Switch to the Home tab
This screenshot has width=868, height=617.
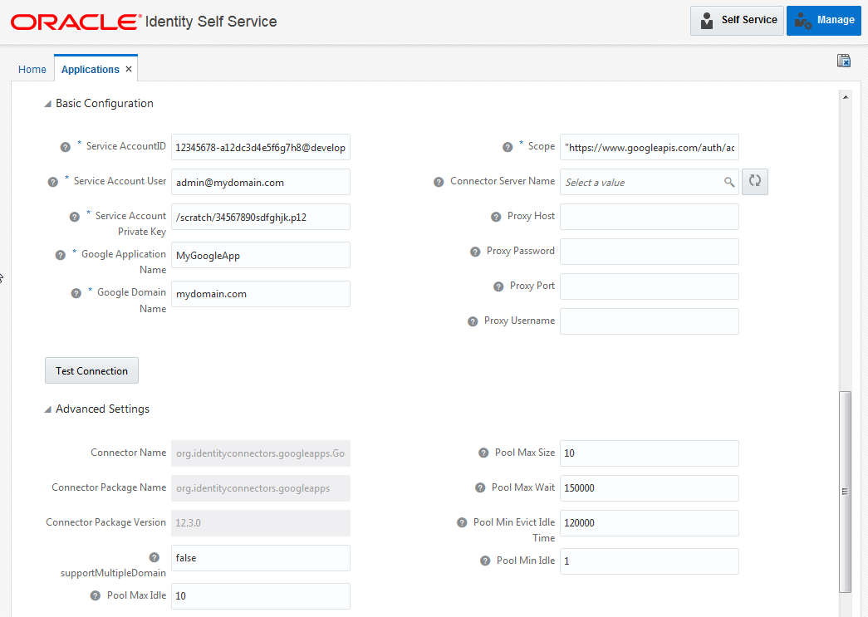click(32, 69)
